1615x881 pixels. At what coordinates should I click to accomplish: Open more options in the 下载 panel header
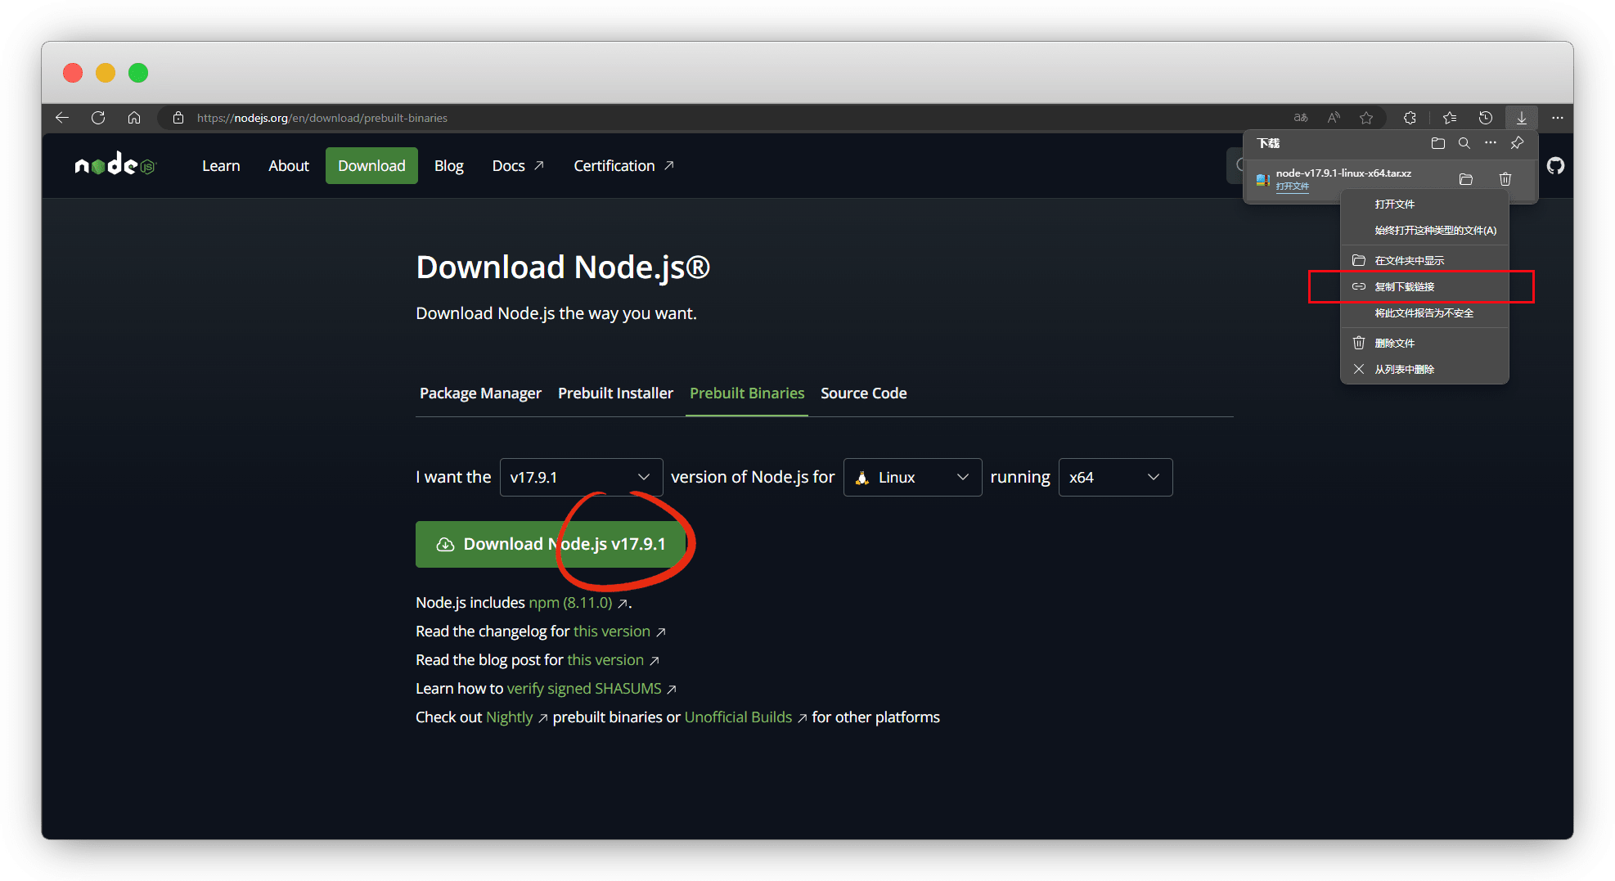click(1491, 143)
